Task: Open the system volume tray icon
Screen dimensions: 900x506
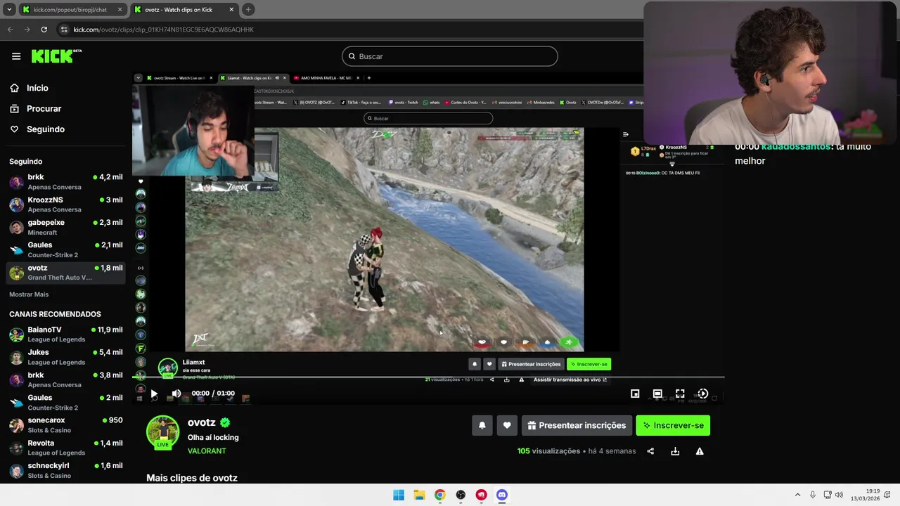Action: click(839, 495)
